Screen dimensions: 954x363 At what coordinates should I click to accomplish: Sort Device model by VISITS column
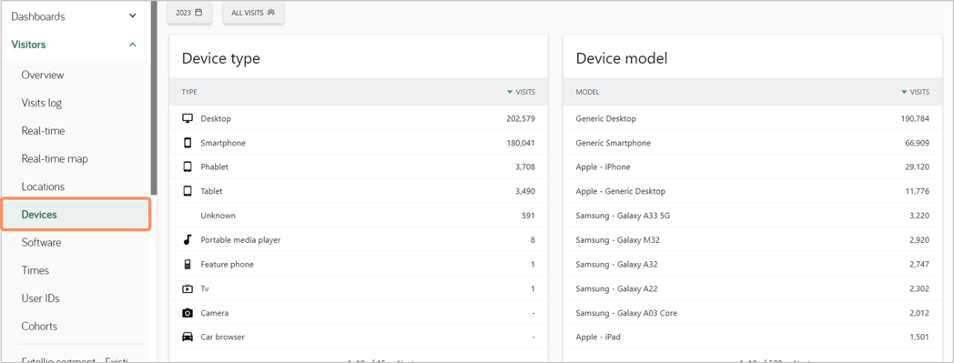click(x=915, y=92)
